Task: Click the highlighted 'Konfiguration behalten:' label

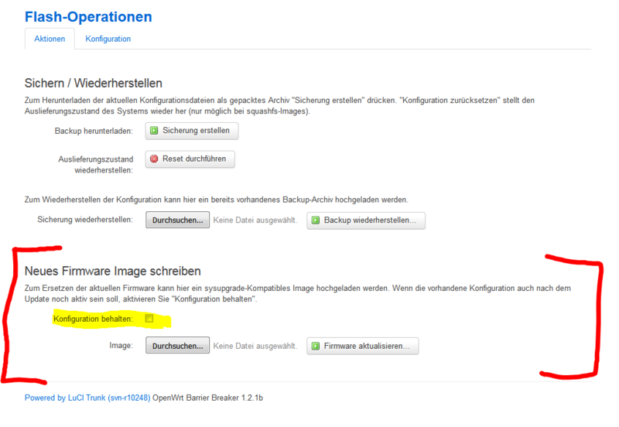Action: point(93,319)
